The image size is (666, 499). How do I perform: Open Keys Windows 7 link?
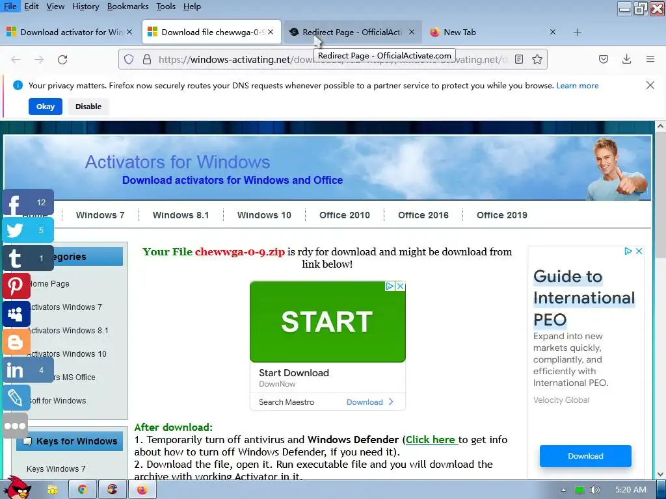pyautogui.click(x=56, y=469)
